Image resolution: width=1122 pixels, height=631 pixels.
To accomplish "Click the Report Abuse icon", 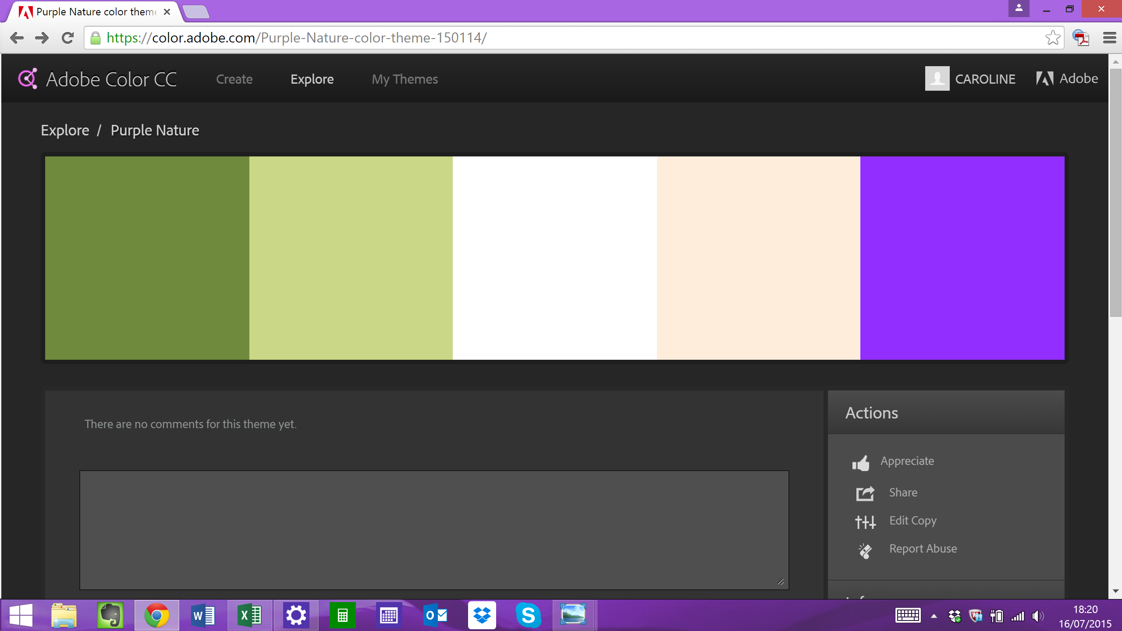I will (865, 550).
